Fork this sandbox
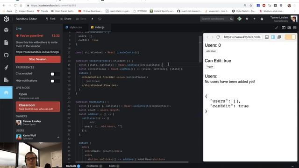299x168 pixels. click(x=50, y=19)
